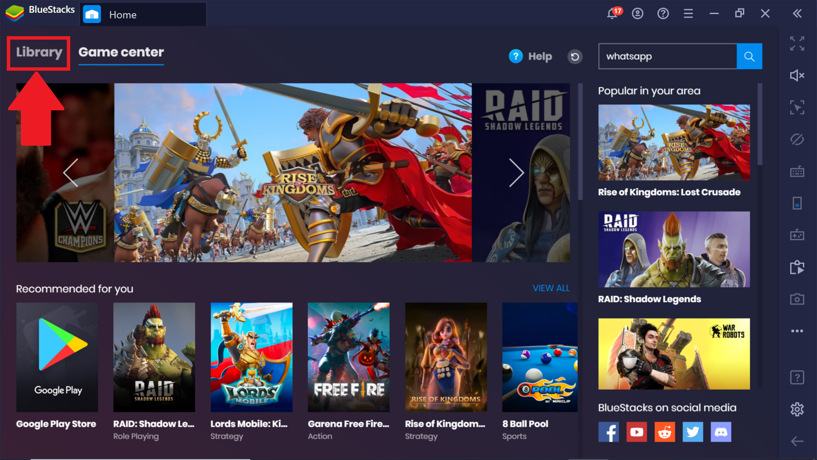Click the rotate device phone icon
Viewport: 817px width, 460px height.
pos(797,203)
